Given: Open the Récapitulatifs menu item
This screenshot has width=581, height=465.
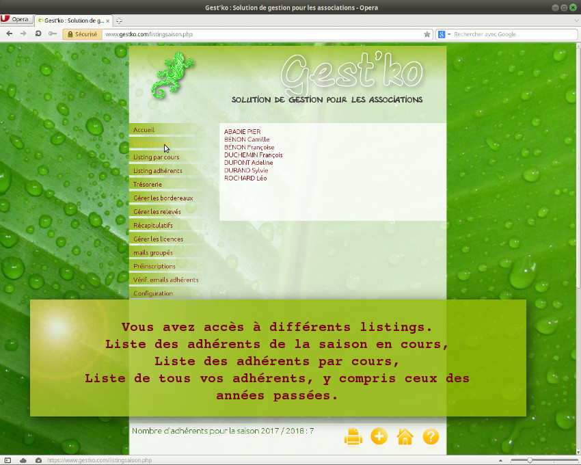Looking at the screenshot, I should (x=153, y=226).
